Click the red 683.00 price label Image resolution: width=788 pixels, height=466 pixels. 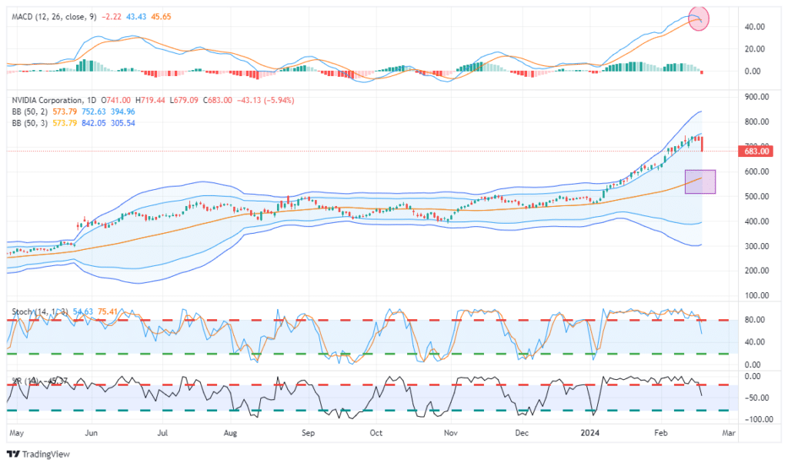click(x=756, y=151)
